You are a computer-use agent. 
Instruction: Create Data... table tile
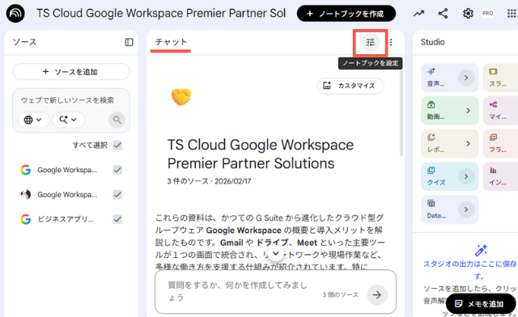[449, 209]
